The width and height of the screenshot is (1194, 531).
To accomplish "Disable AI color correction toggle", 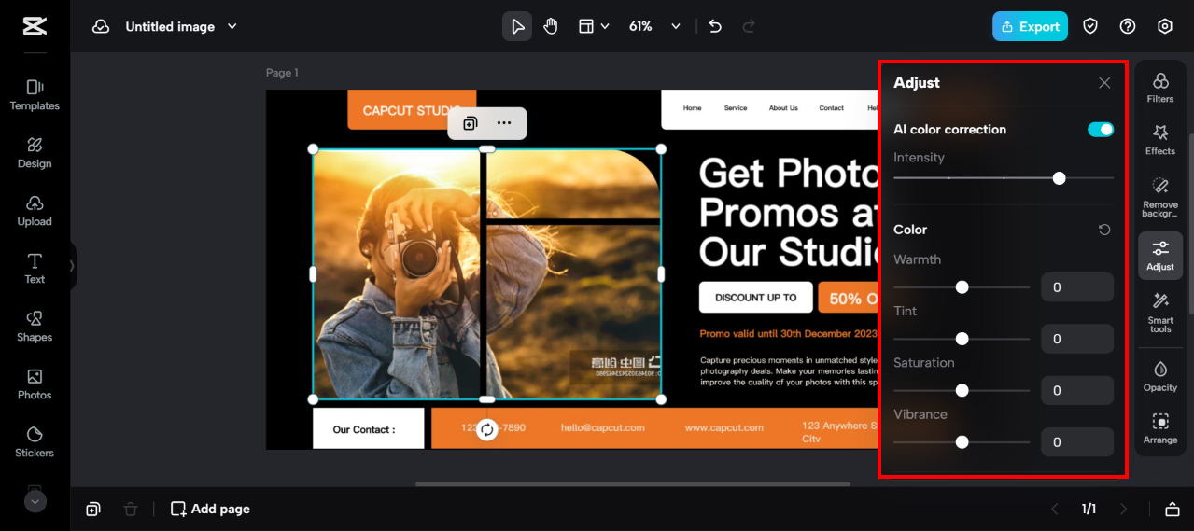I will [1101, 130].
